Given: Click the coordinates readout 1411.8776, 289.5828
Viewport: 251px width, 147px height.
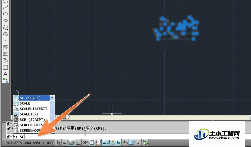Looking at the screenshot, I should click(30, 142).
